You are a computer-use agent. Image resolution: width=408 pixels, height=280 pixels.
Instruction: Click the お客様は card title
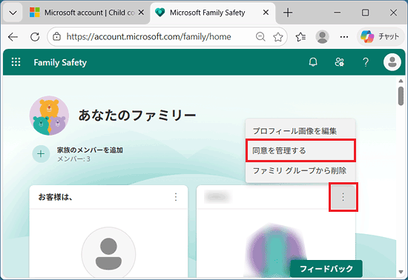55,197
